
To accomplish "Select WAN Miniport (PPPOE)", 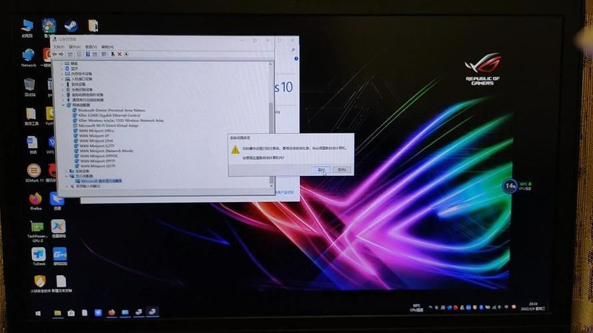I will [95, 156].
